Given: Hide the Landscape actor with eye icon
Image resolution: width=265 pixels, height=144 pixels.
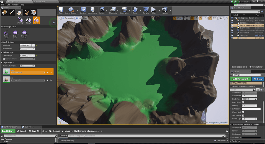Looking at the screenshot, I should 232,23.
